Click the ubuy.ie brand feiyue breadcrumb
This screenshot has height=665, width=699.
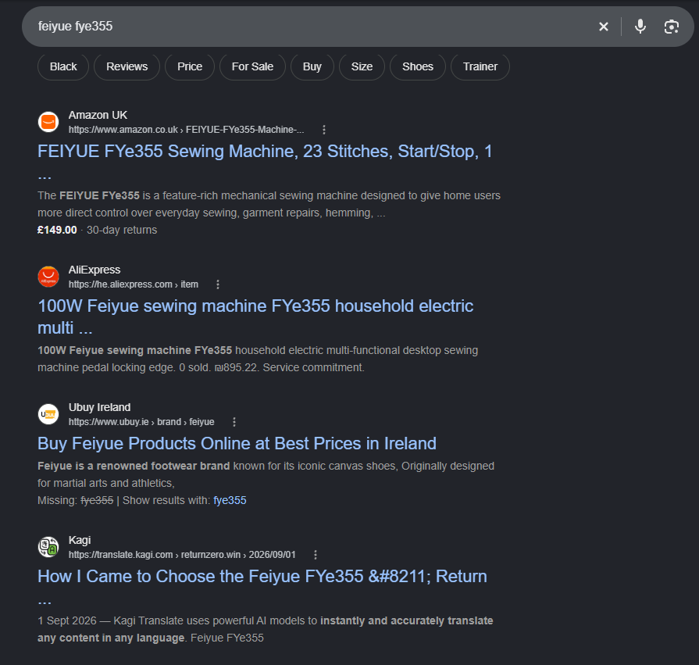(x=141, y=422)
